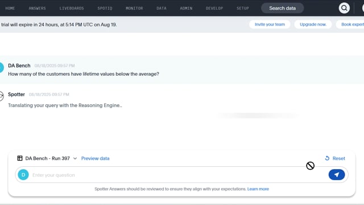This screenshot has height=205, width=364.
Task: Click Invite your team button
Action: pos(270,24)
